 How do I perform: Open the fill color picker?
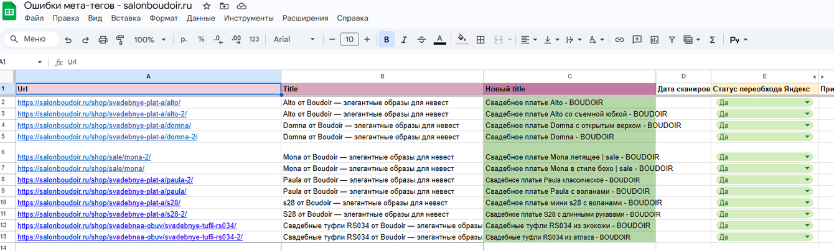(x=462, y=39)
